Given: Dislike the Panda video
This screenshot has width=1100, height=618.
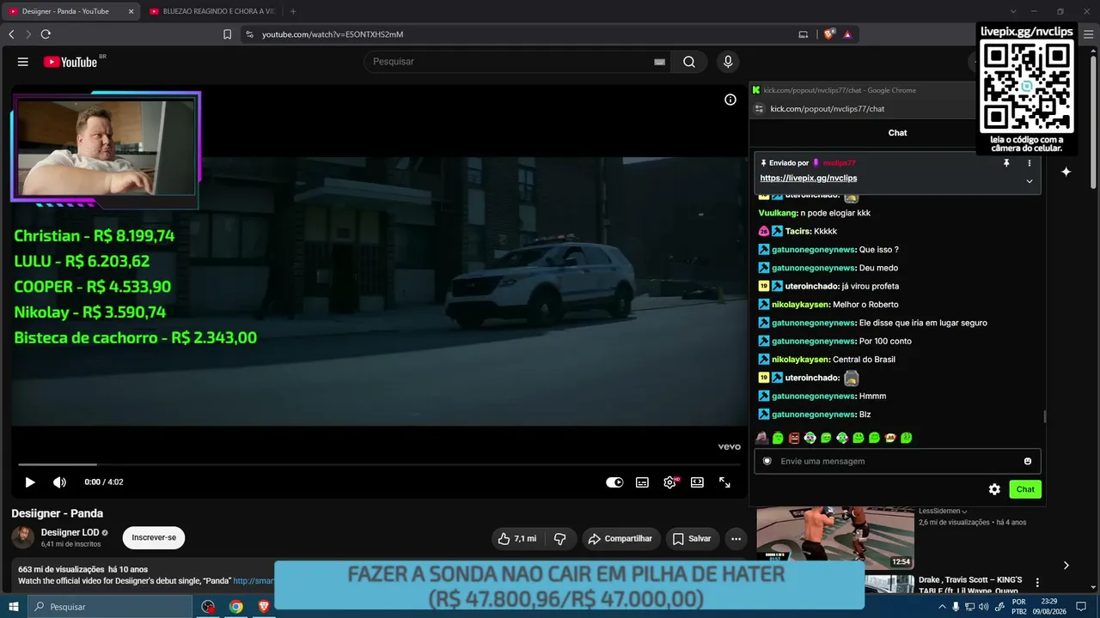Looking at the screenshot, I should pos(560,539).
